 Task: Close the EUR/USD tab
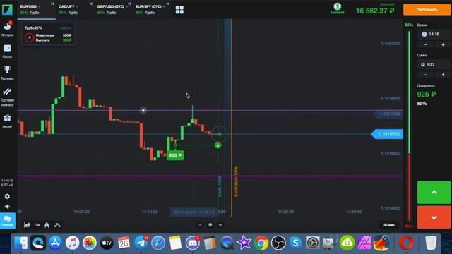tap(52, 4)
